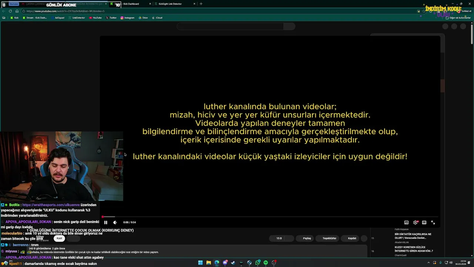
Task: Open File Explorer from the taskbar
Action: pyautogui.click(x=208, y=263)
